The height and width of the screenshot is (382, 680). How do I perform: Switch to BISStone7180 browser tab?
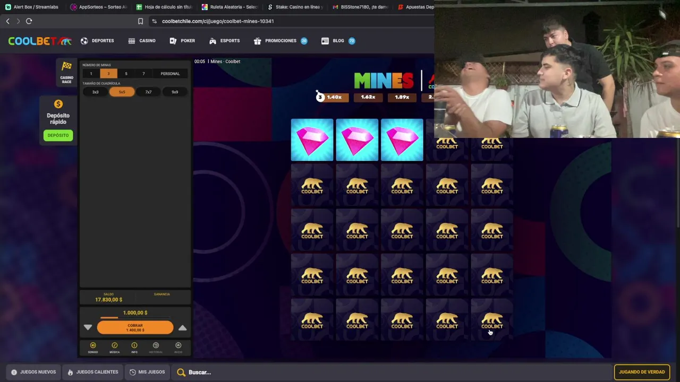click(360, 7)
